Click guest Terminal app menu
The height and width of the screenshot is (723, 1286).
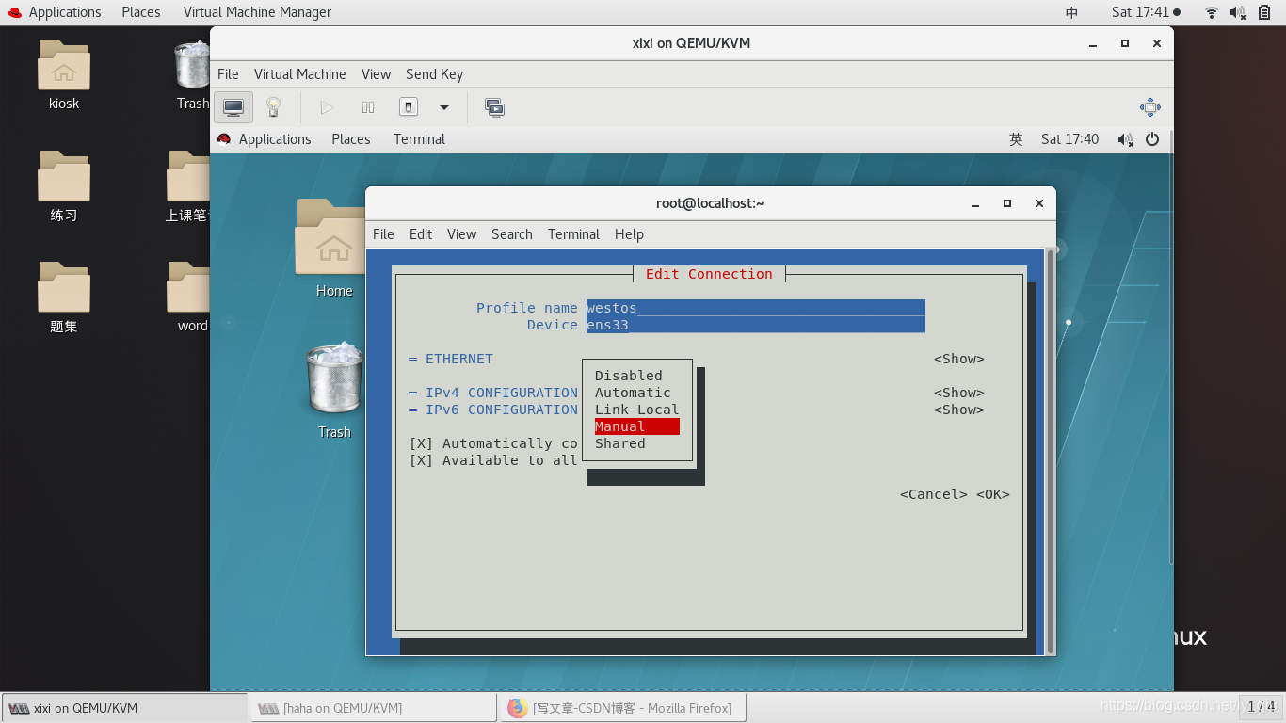[419, 139]
